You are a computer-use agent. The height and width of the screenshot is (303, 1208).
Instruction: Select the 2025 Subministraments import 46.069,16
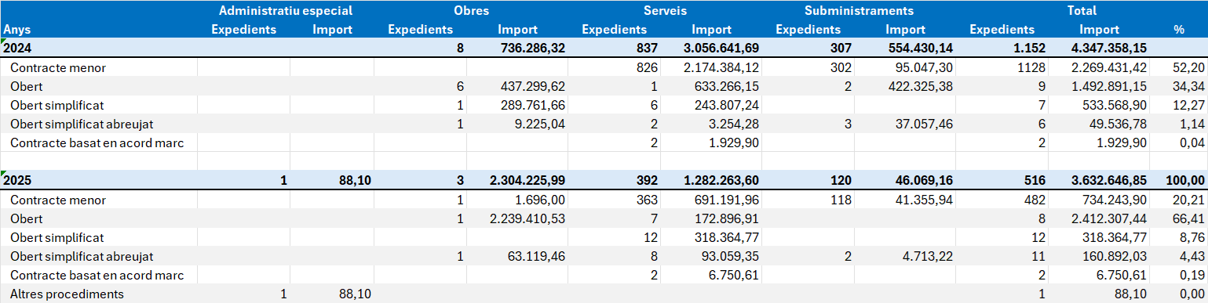click(925, 180)
